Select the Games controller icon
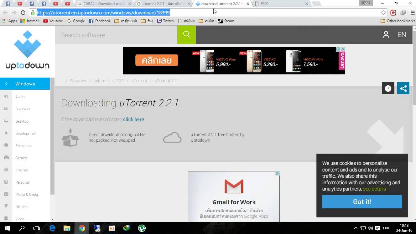Viewport: 416px width, 234px height. 6,158
